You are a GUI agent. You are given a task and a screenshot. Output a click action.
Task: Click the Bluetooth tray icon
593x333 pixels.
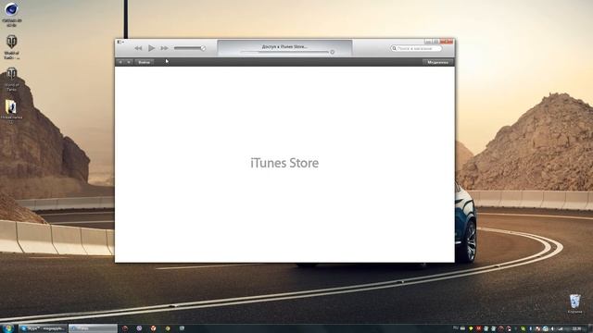(531, 329)
